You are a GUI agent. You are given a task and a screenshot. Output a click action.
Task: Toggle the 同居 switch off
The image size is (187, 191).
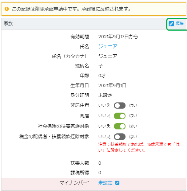120,116
